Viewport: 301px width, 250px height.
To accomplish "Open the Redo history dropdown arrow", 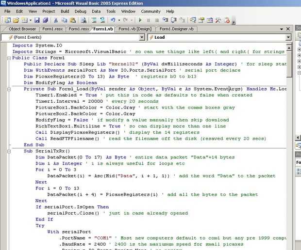I will coord(132,20).
